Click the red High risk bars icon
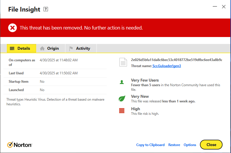 pos(122,110)
